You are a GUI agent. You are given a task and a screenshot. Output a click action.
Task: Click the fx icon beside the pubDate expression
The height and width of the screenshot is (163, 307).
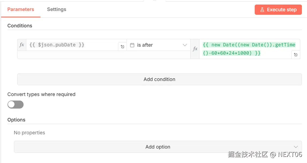coord(22,45)
